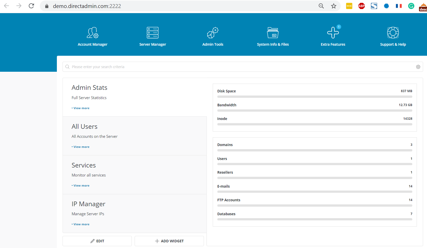Screen dimensions: 427x248
Task: Click the search magnifier icon
Action: click(x=67, y=67)
